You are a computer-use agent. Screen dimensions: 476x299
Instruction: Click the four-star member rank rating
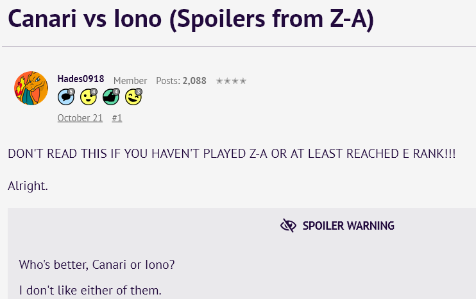click(231, 81)
